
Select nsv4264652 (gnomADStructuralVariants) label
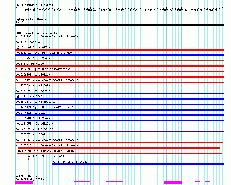(x=45, y=151)
